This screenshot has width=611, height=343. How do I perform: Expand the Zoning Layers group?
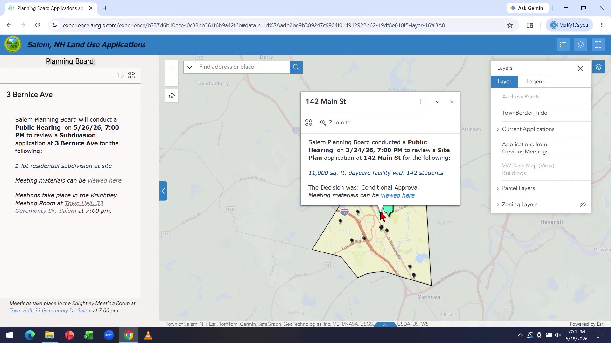pyautogui.click(x=498, y=205)
